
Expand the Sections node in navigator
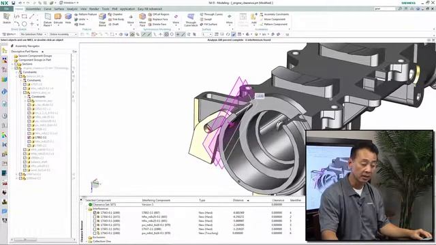coord(12,64)
